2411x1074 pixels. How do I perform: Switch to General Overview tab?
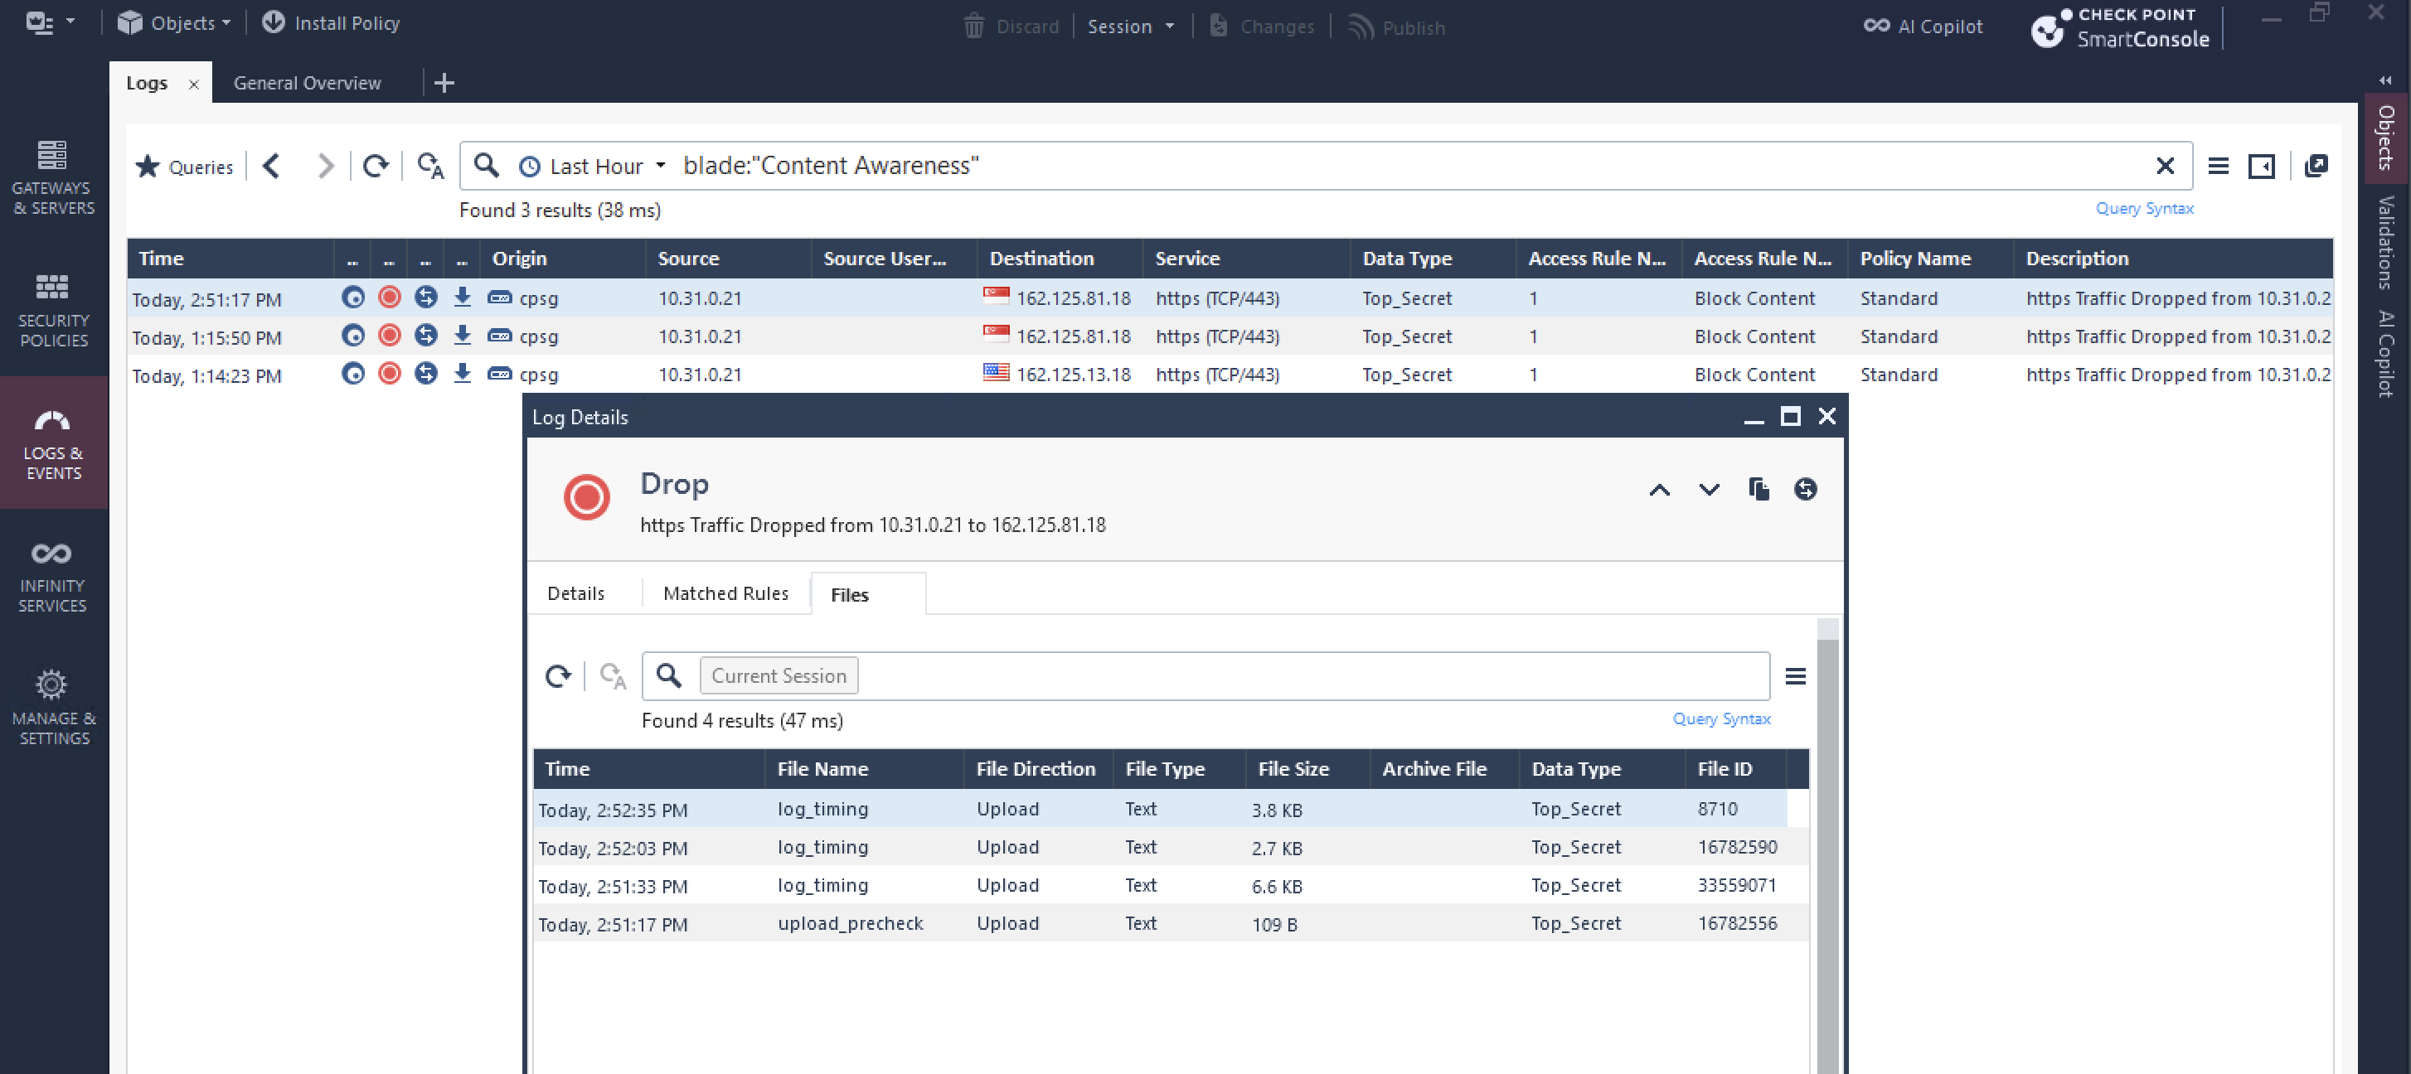pos(307,82)
